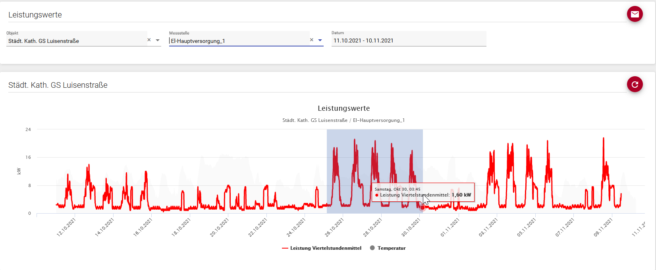Open the Objekt dropdown arrow
Image resolution: width=656 pixels, height=270 pixels.
point(158,40)
